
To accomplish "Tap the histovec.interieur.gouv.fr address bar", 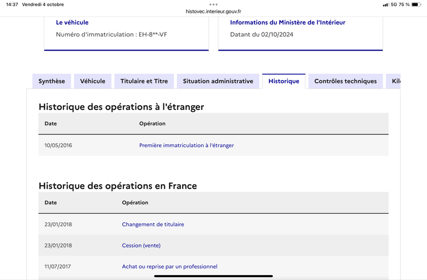I will [x=213, y=11].
